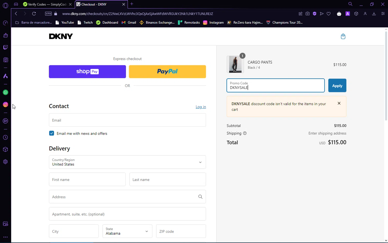The height and width of the screenshot is (243, 388).
Task: Go back to previous page
Action: [x=16, y=14]
